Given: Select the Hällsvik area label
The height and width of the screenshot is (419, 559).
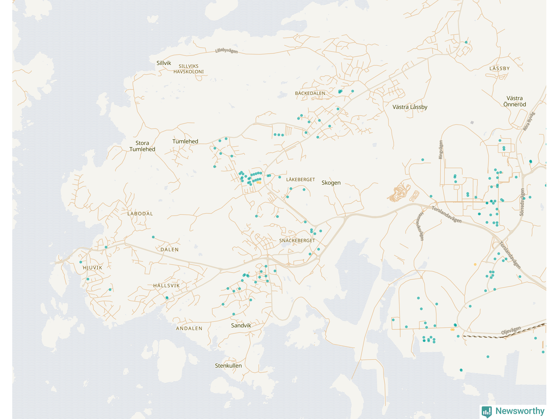Looking at the screenshot, I should (x=166, y=285).
